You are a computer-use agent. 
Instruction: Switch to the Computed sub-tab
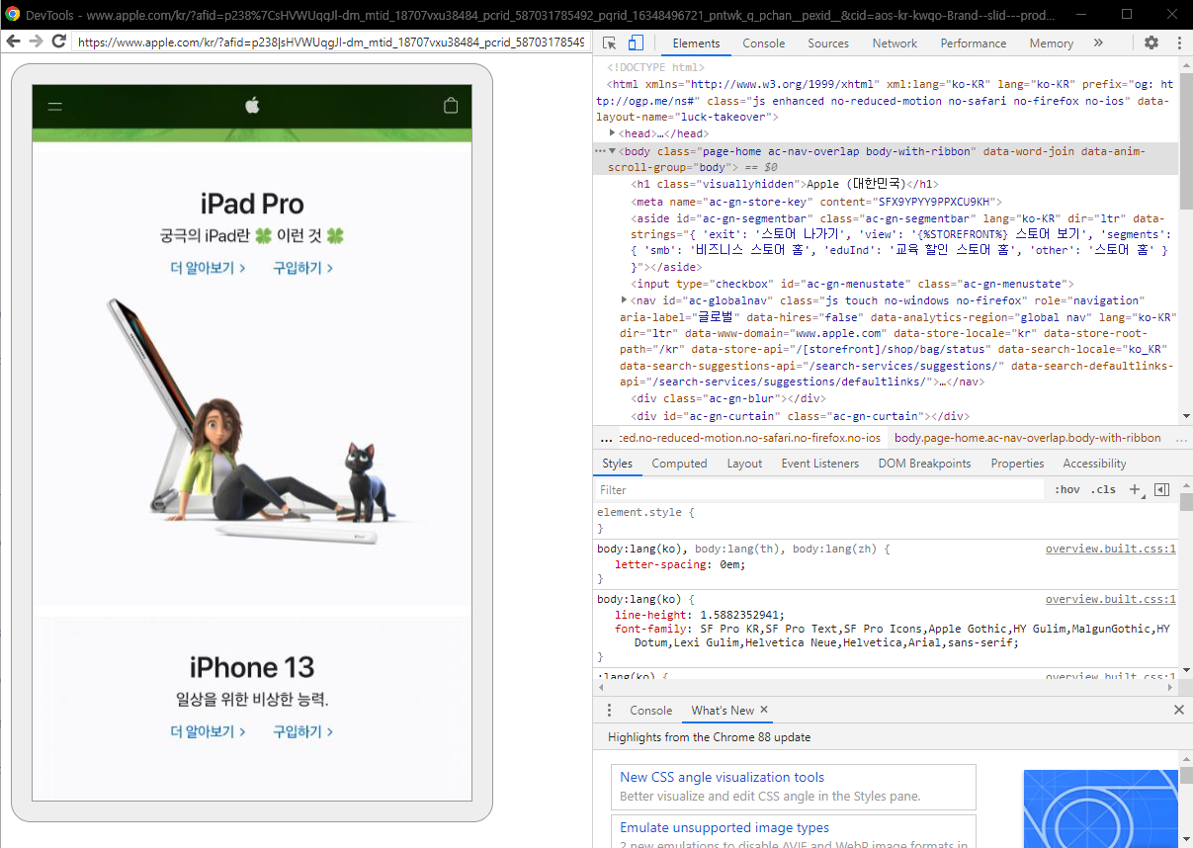coord(679,464)
